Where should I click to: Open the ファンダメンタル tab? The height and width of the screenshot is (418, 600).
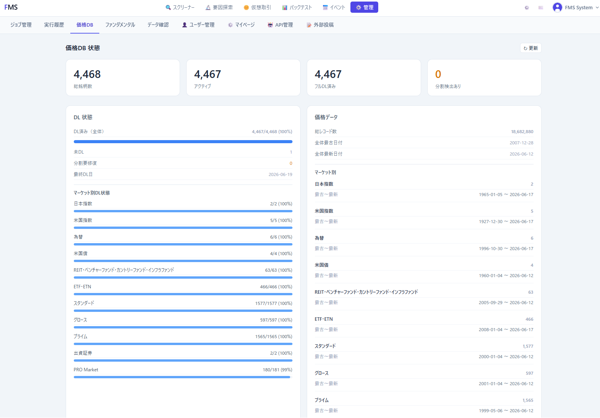(120, 25)
